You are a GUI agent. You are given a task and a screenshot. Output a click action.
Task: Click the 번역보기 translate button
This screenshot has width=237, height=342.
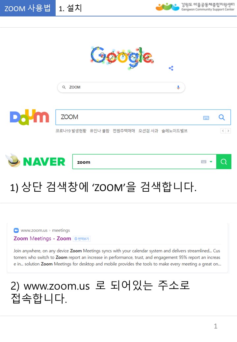(x=82, y=239)
